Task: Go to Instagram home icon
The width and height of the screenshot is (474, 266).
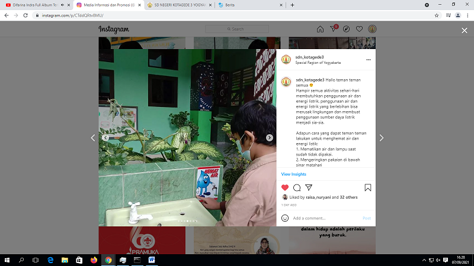Action: (320, 29)
